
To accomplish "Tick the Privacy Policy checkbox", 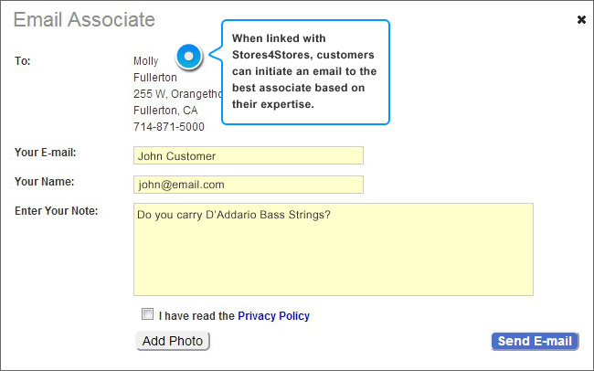I will coord(147,314).
